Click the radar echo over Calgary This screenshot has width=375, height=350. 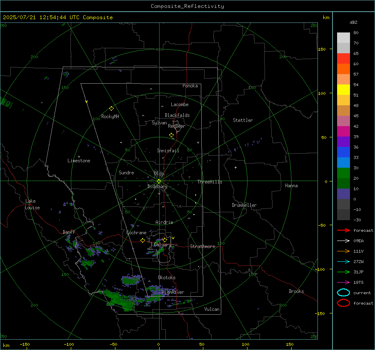(157, 248)
